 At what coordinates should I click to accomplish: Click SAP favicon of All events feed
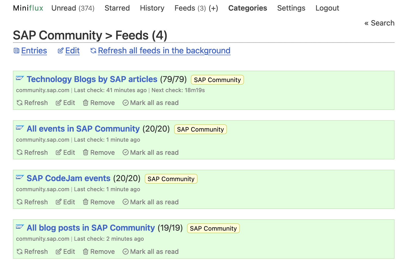coord(20,127)
